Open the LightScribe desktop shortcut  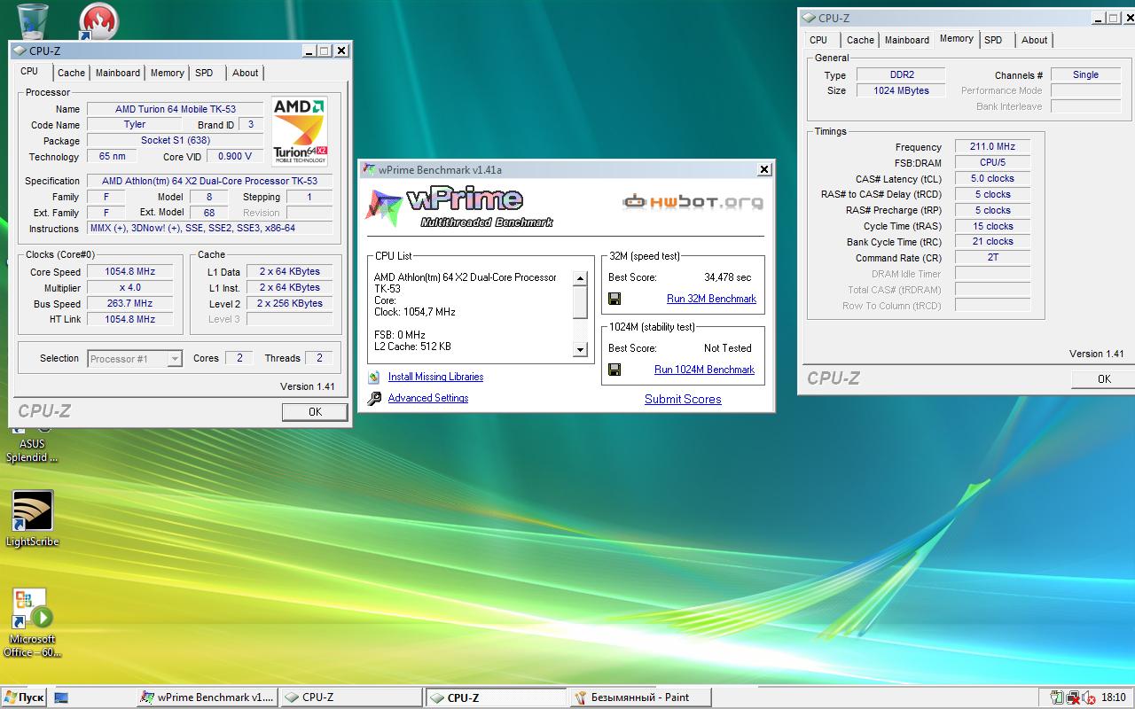tap(32, 519)
